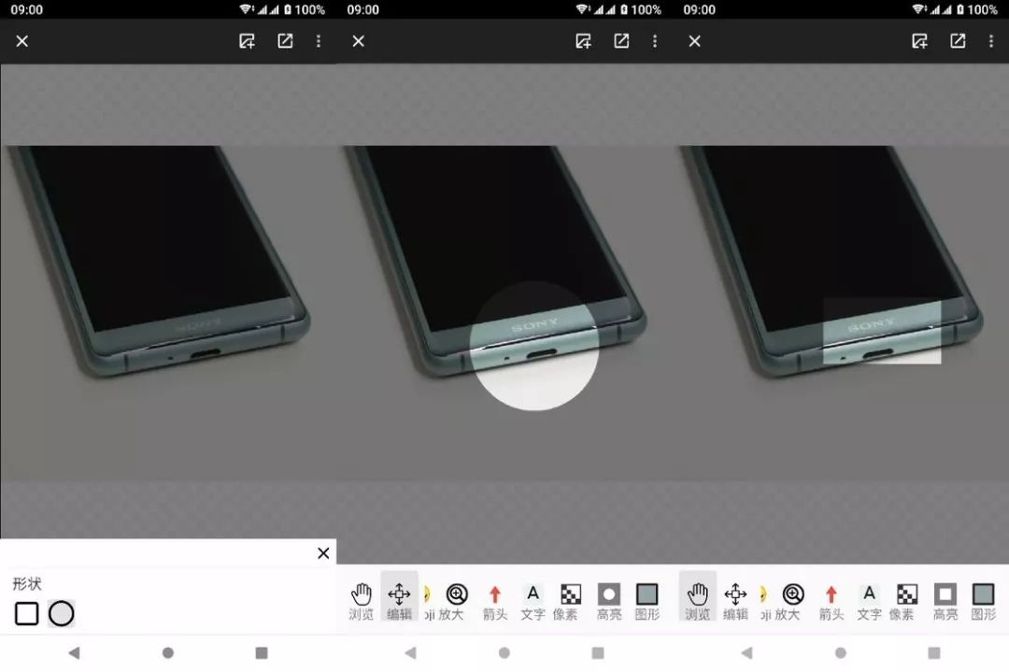Close editor with X in circle-highlight screen

click(359, 41)
